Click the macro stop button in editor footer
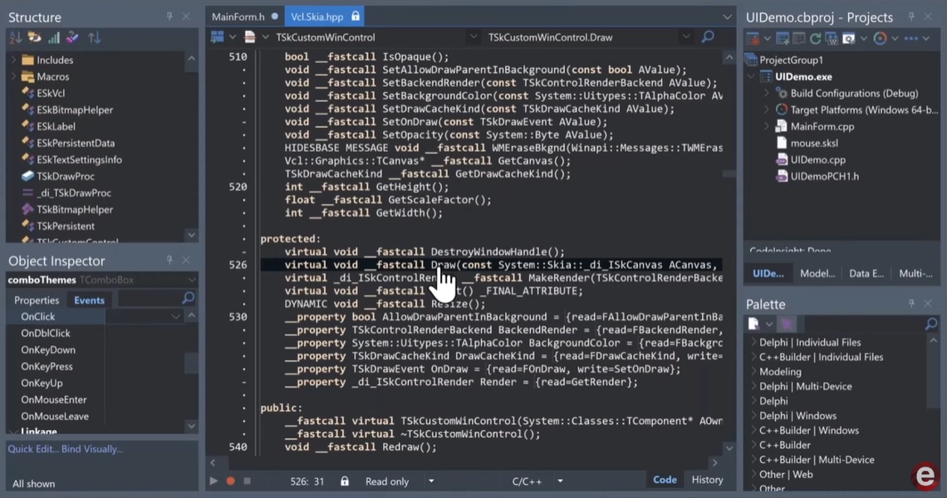 247,481
